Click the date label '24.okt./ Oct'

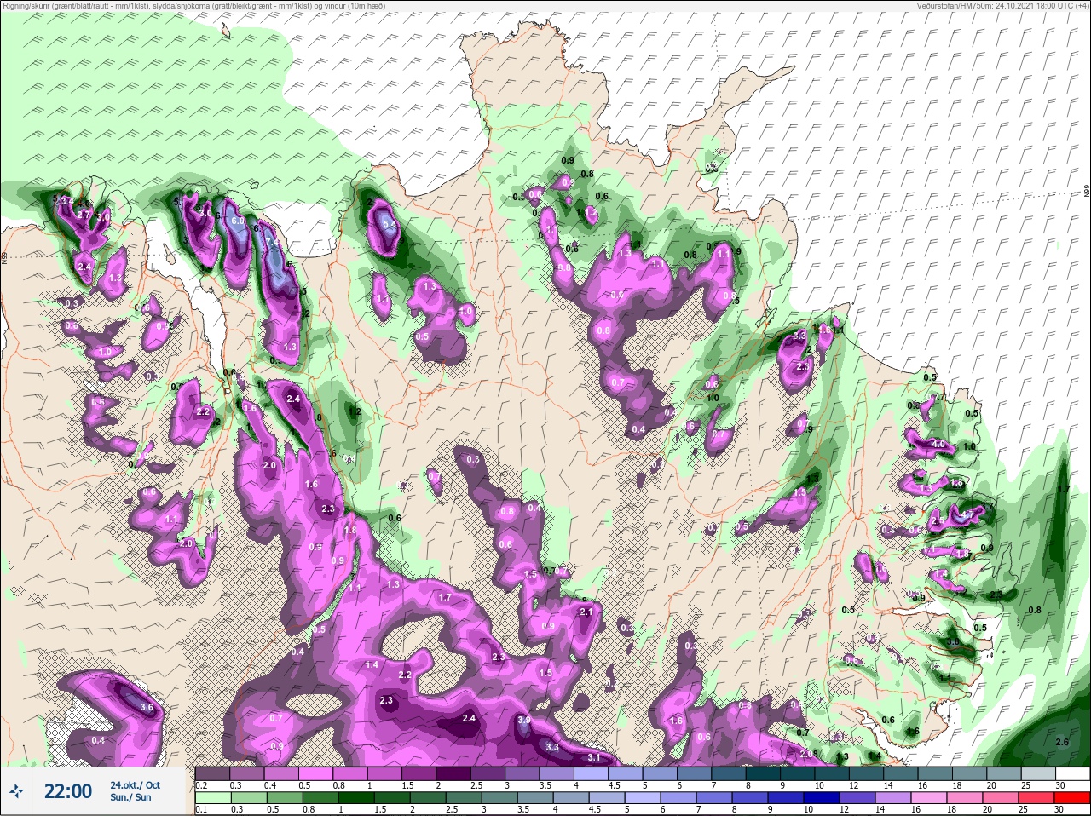click(135, 784)
